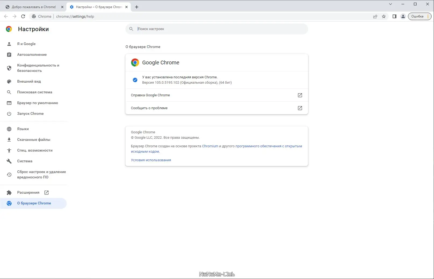Open Условия использования link

click(151, 160)
